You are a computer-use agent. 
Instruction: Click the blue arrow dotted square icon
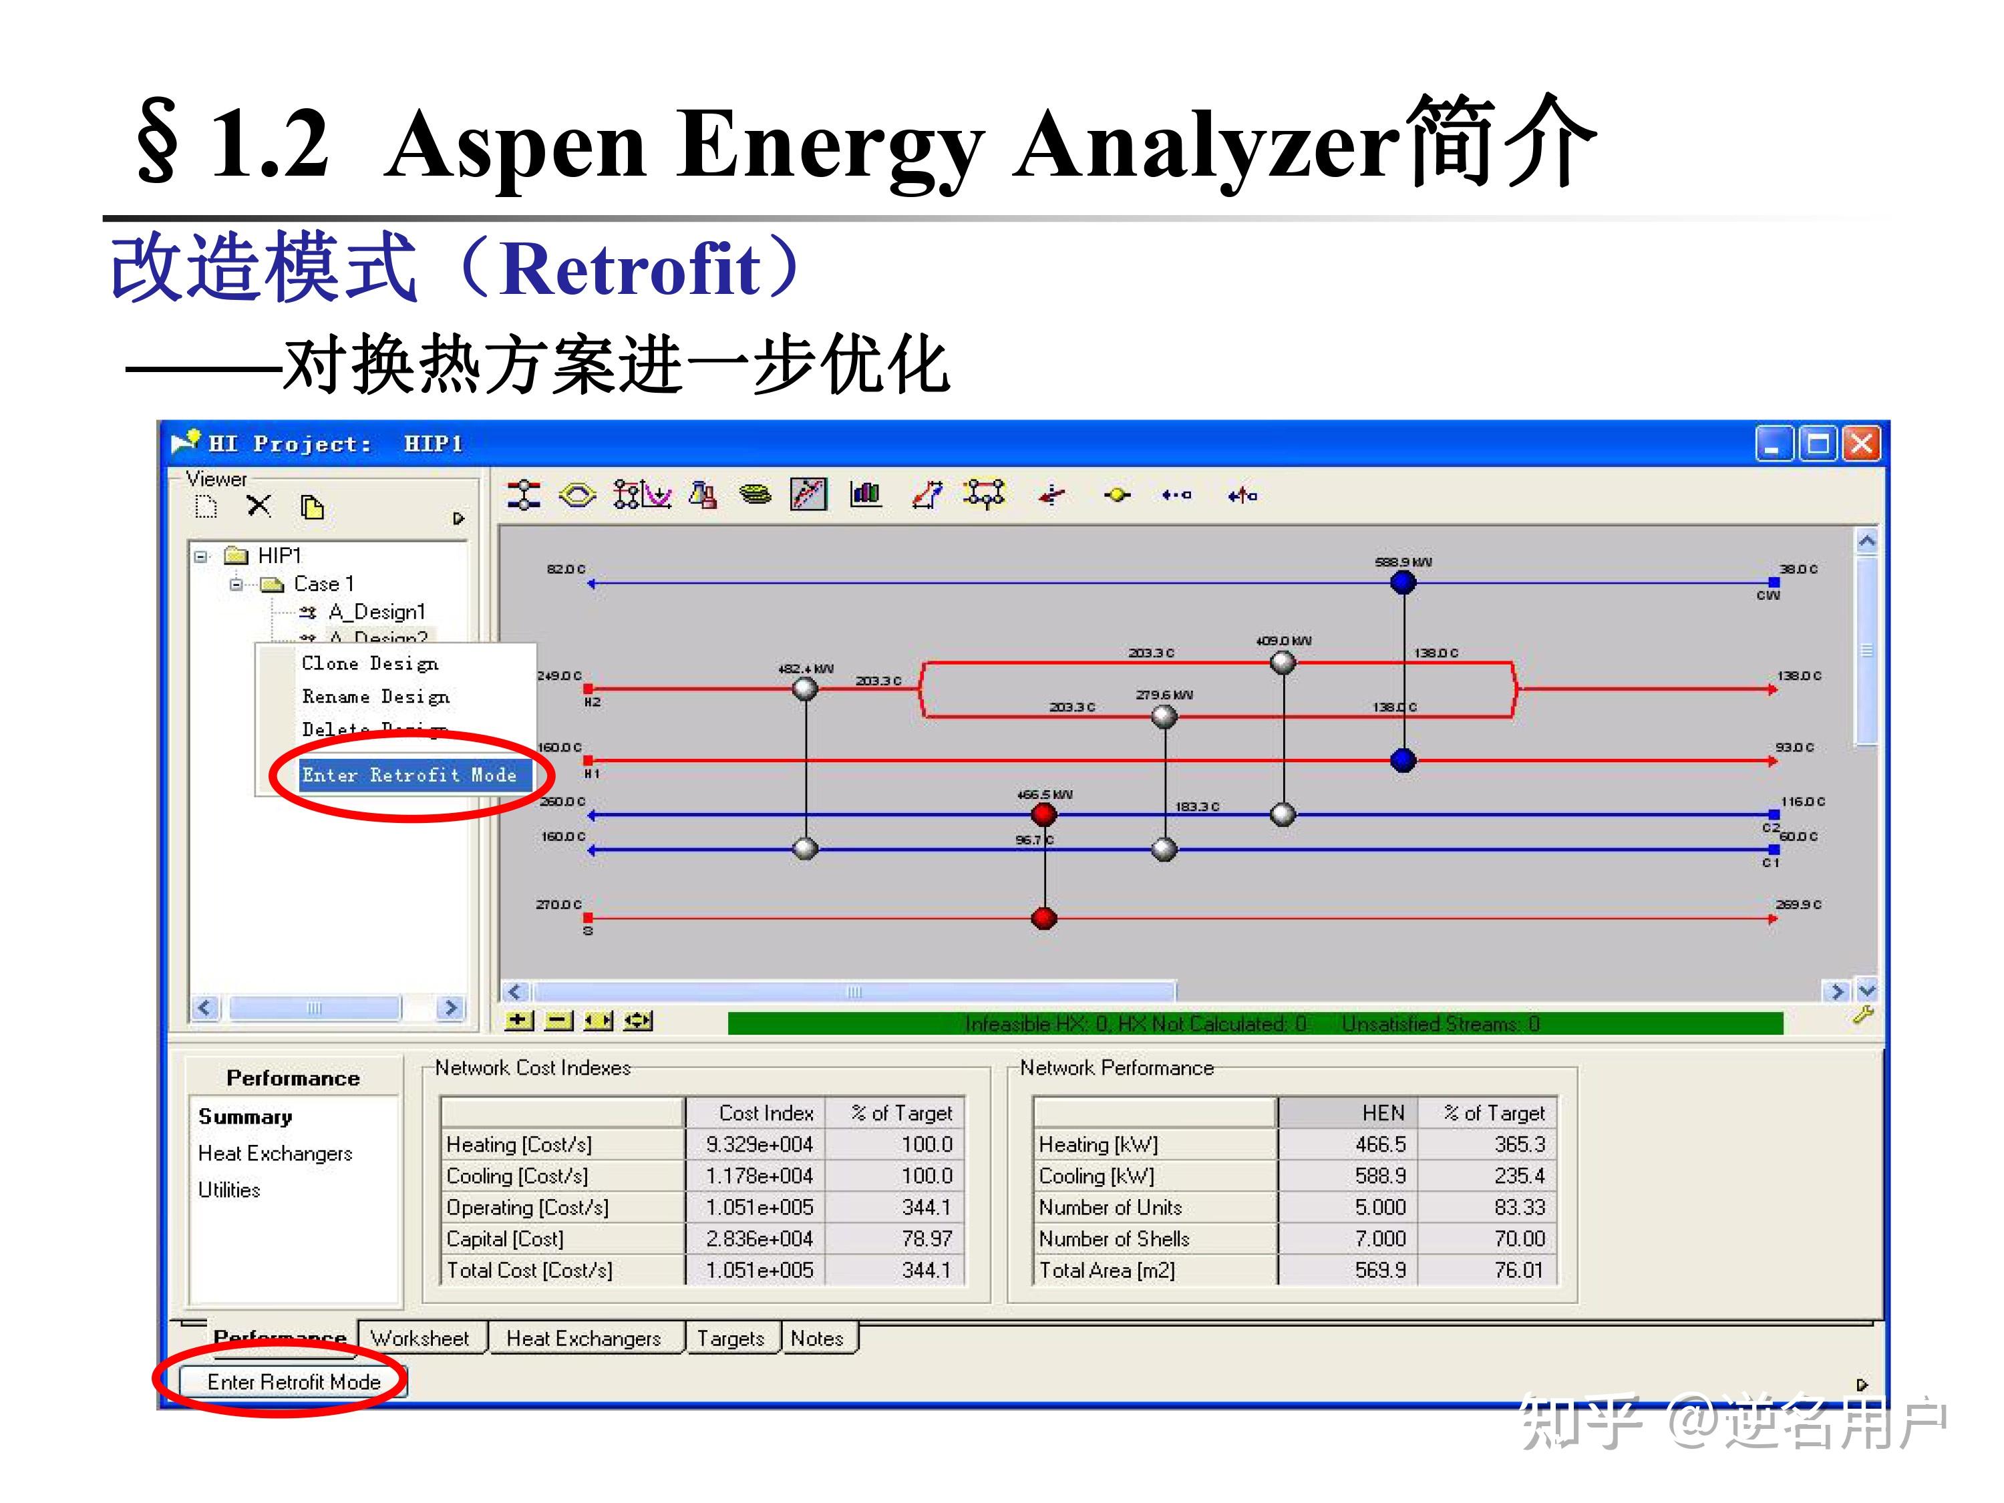(x=1177, y=496)
